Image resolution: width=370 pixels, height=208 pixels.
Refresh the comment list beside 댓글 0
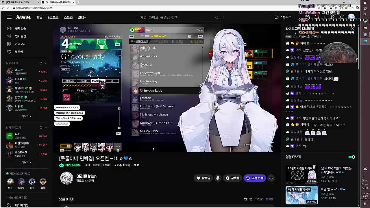click(71, 199)
